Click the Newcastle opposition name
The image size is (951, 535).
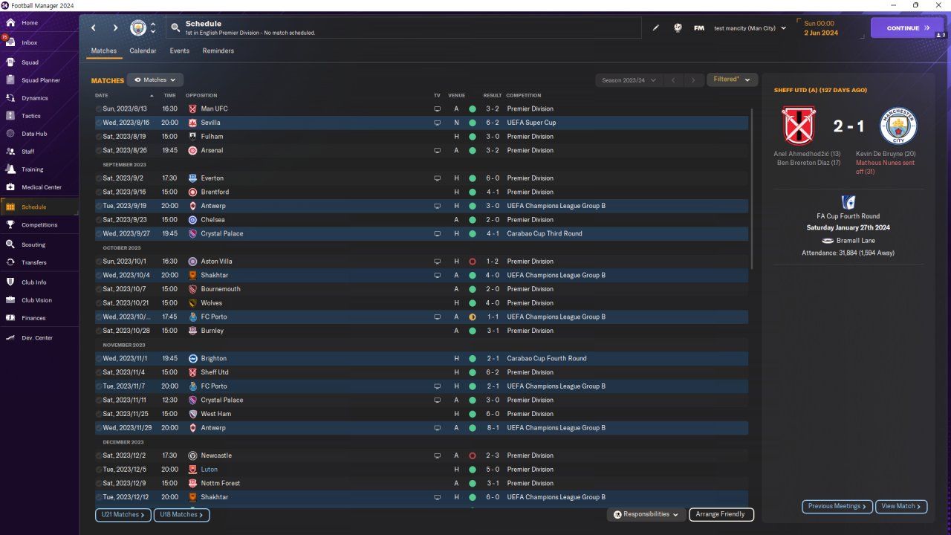(216, 455)
